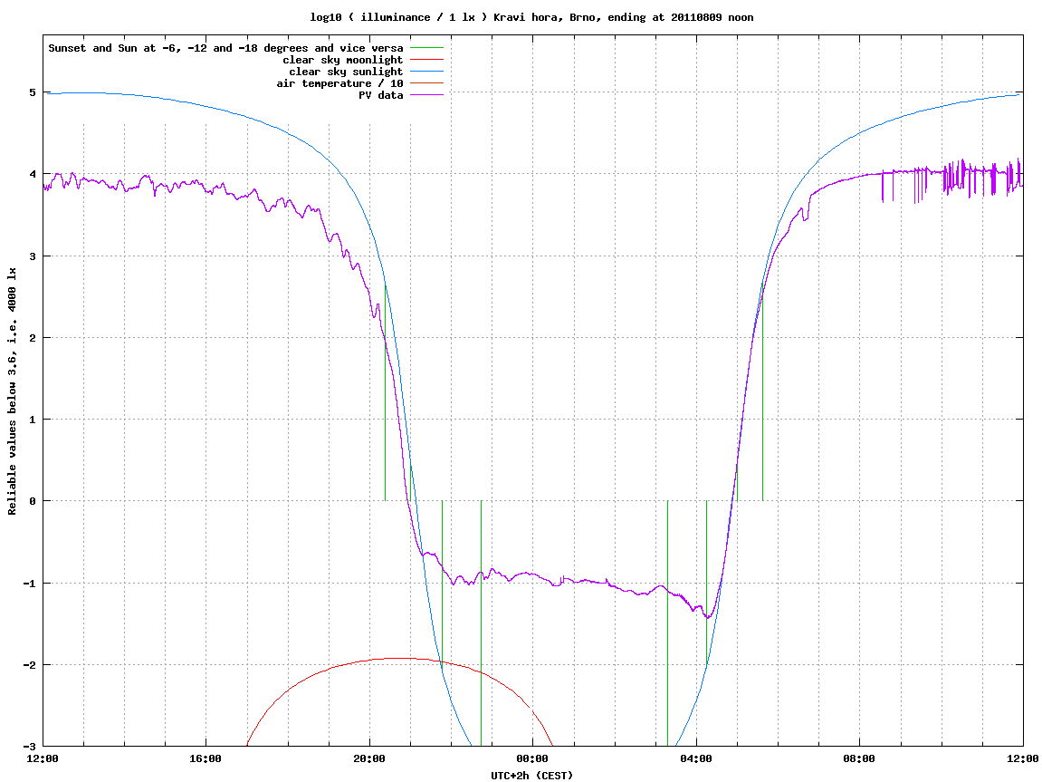This screenshot has height=782, width=1042.
Task: Click the purple legend line sample for PV data
Action: coord(426,96)
